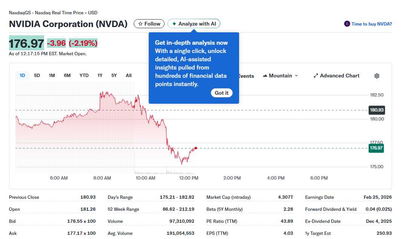401x239 pixels.
Task: Click the purple avatar beside Time to buy NVDA
Action: 346,24
